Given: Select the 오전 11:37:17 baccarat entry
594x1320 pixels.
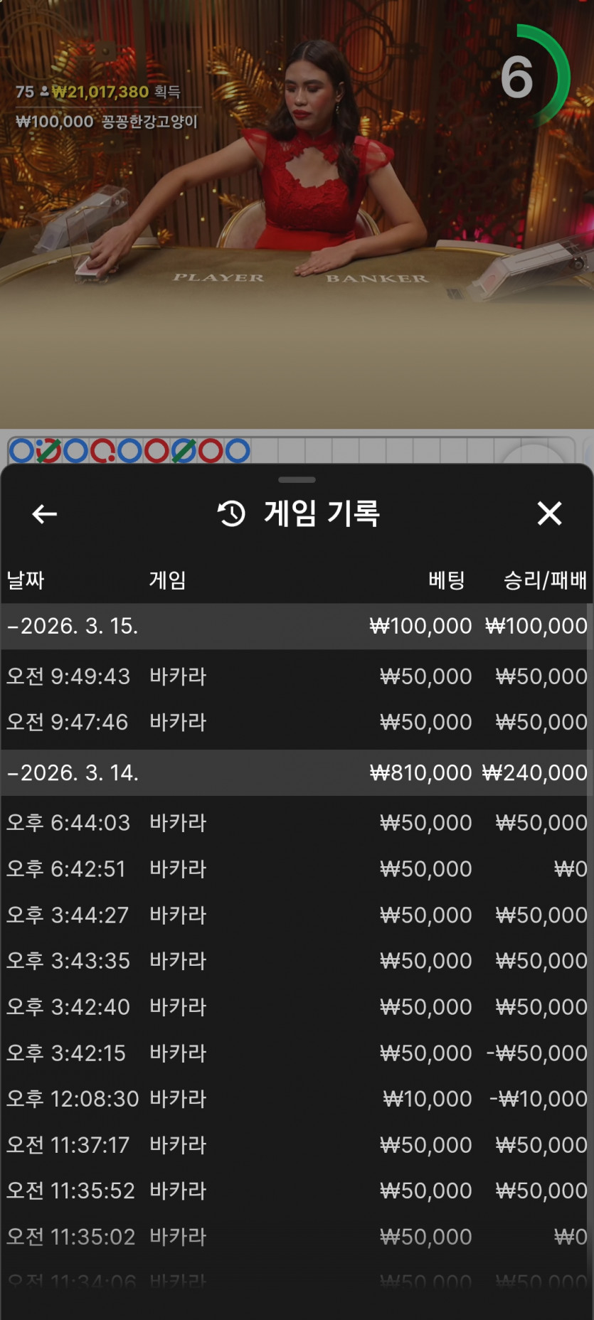Looking at the screenshot, I should pos(297,1145).
